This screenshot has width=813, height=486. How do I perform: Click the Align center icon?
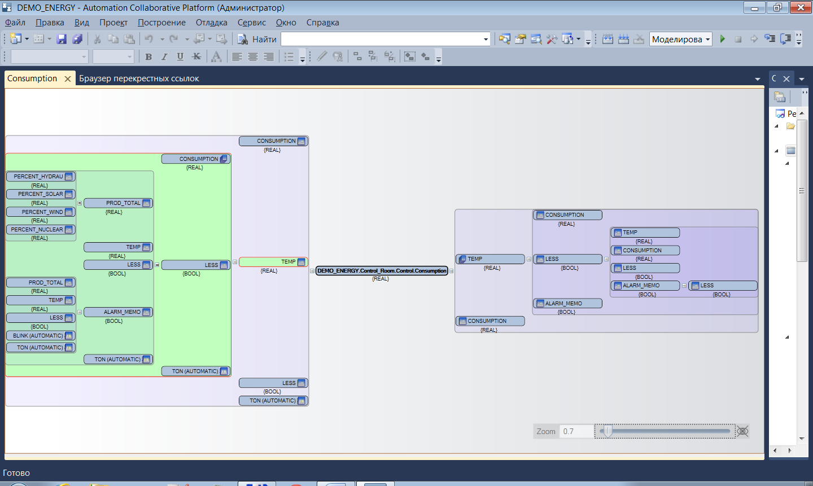(x=253, y=56)
